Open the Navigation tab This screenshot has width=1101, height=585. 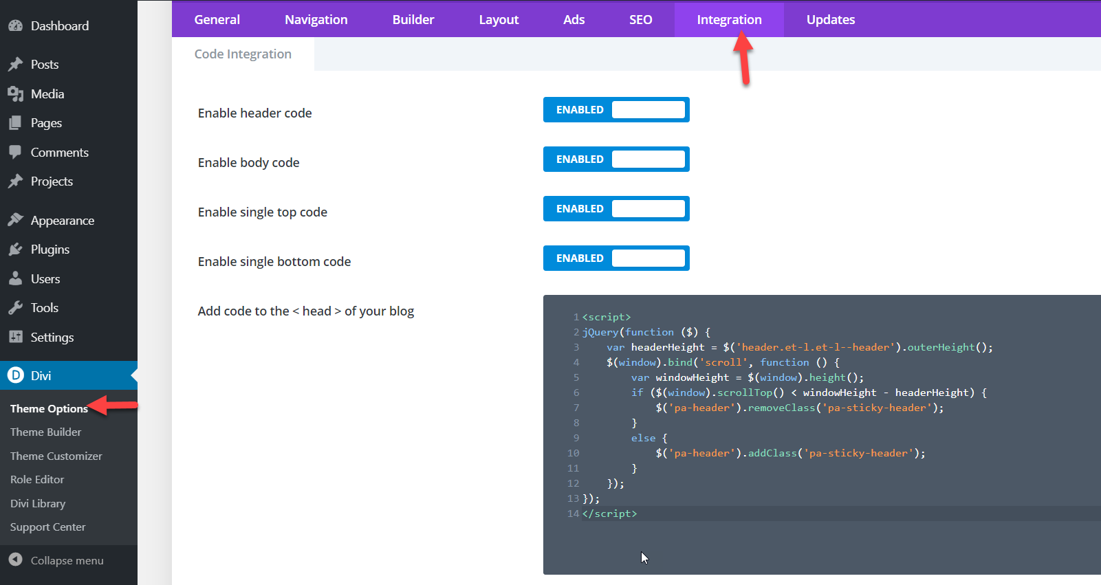(x=316, y=20)
